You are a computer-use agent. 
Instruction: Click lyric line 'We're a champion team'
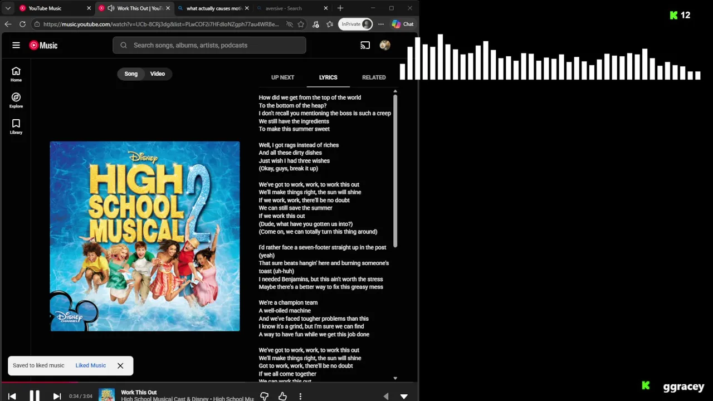[288, 302]
